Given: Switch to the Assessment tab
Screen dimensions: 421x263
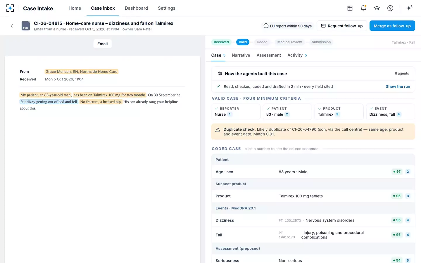Looking at the screenshot, I should tap(269, 55).
